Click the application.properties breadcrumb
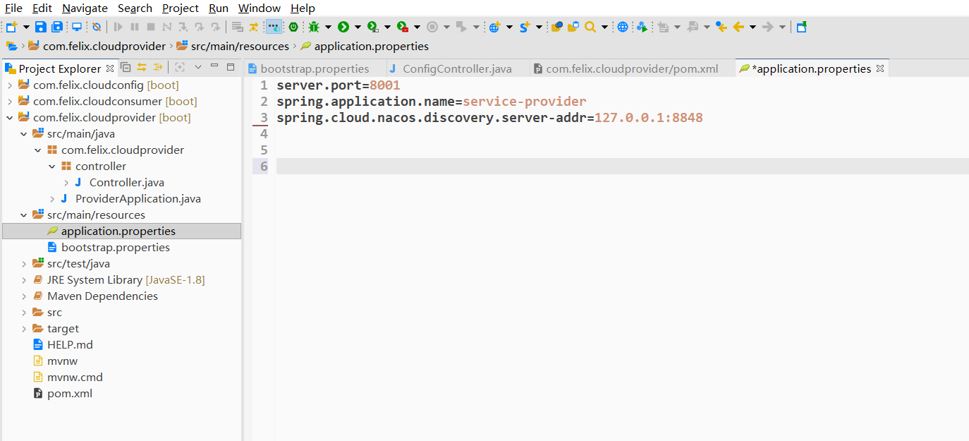Viewport: 969px width, 441px height. click(x=371, y=47)
